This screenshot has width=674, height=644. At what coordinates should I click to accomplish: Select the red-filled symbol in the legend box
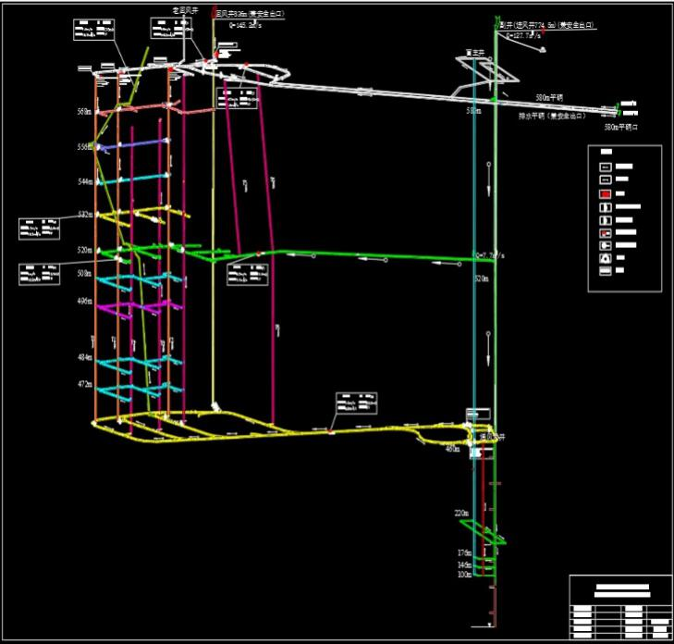pyautogui.click(x=606, y=194)
